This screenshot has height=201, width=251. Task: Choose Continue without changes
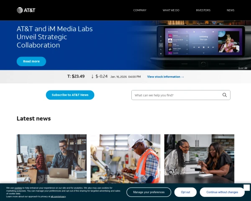(222, 192)
